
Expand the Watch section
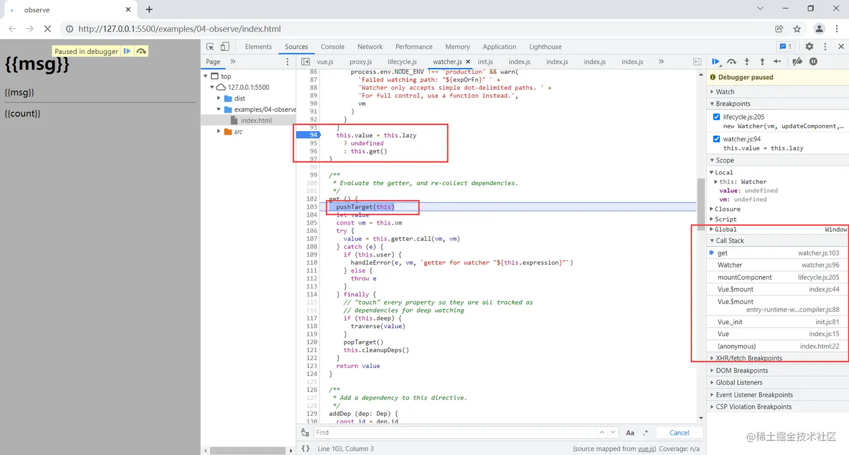pos(725,91)
